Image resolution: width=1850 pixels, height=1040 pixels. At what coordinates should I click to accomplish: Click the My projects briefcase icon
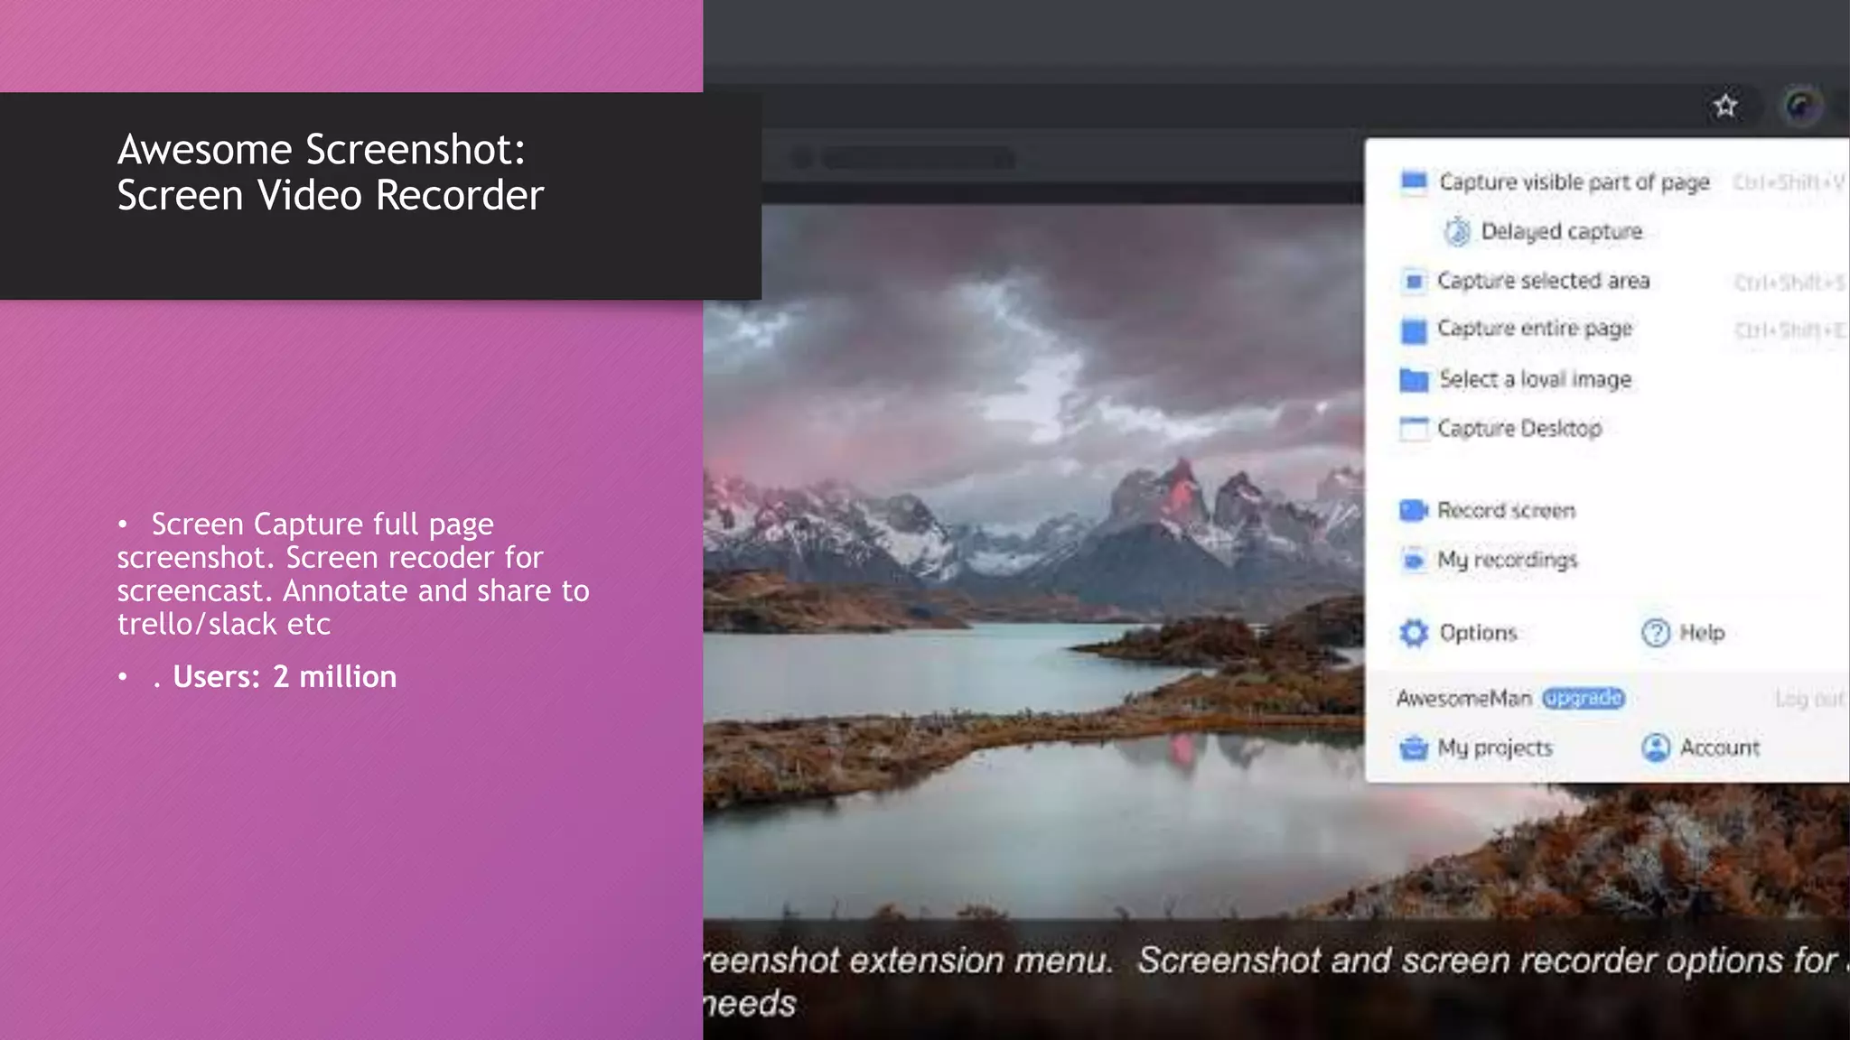pos(1414,747)
